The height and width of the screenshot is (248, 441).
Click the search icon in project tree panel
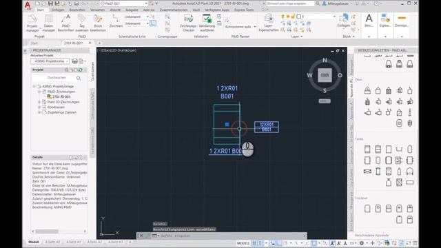79,78
